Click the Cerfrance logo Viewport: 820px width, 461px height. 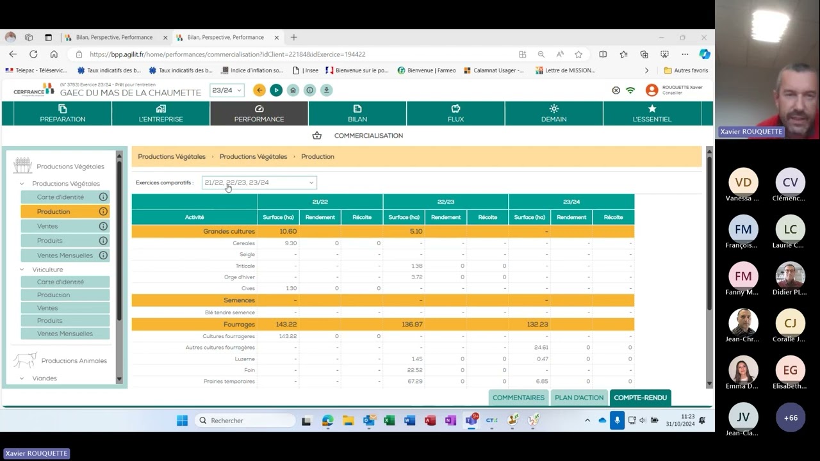(x=34, y=90)
